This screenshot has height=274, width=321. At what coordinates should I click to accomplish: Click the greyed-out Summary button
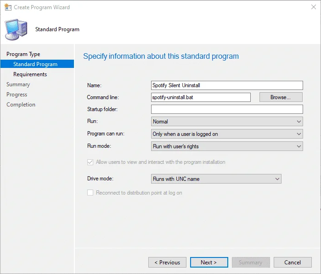(x=251, y=263)
